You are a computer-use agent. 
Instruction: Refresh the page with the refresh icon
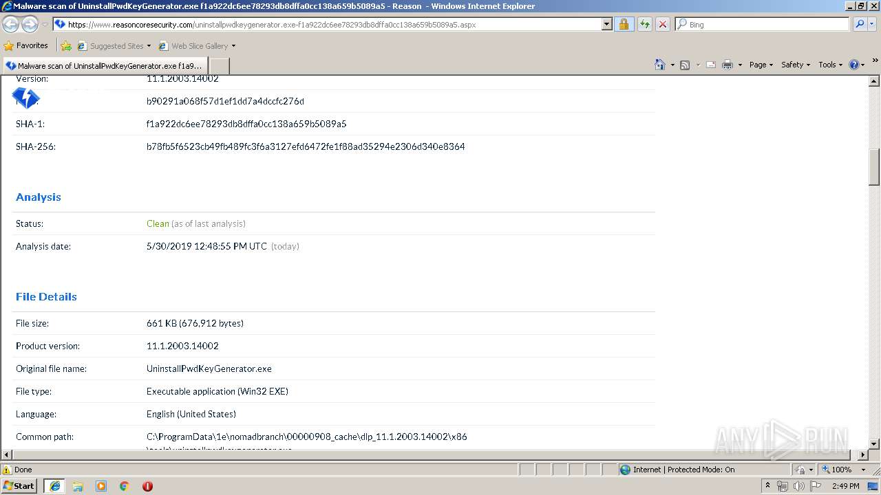644,24
